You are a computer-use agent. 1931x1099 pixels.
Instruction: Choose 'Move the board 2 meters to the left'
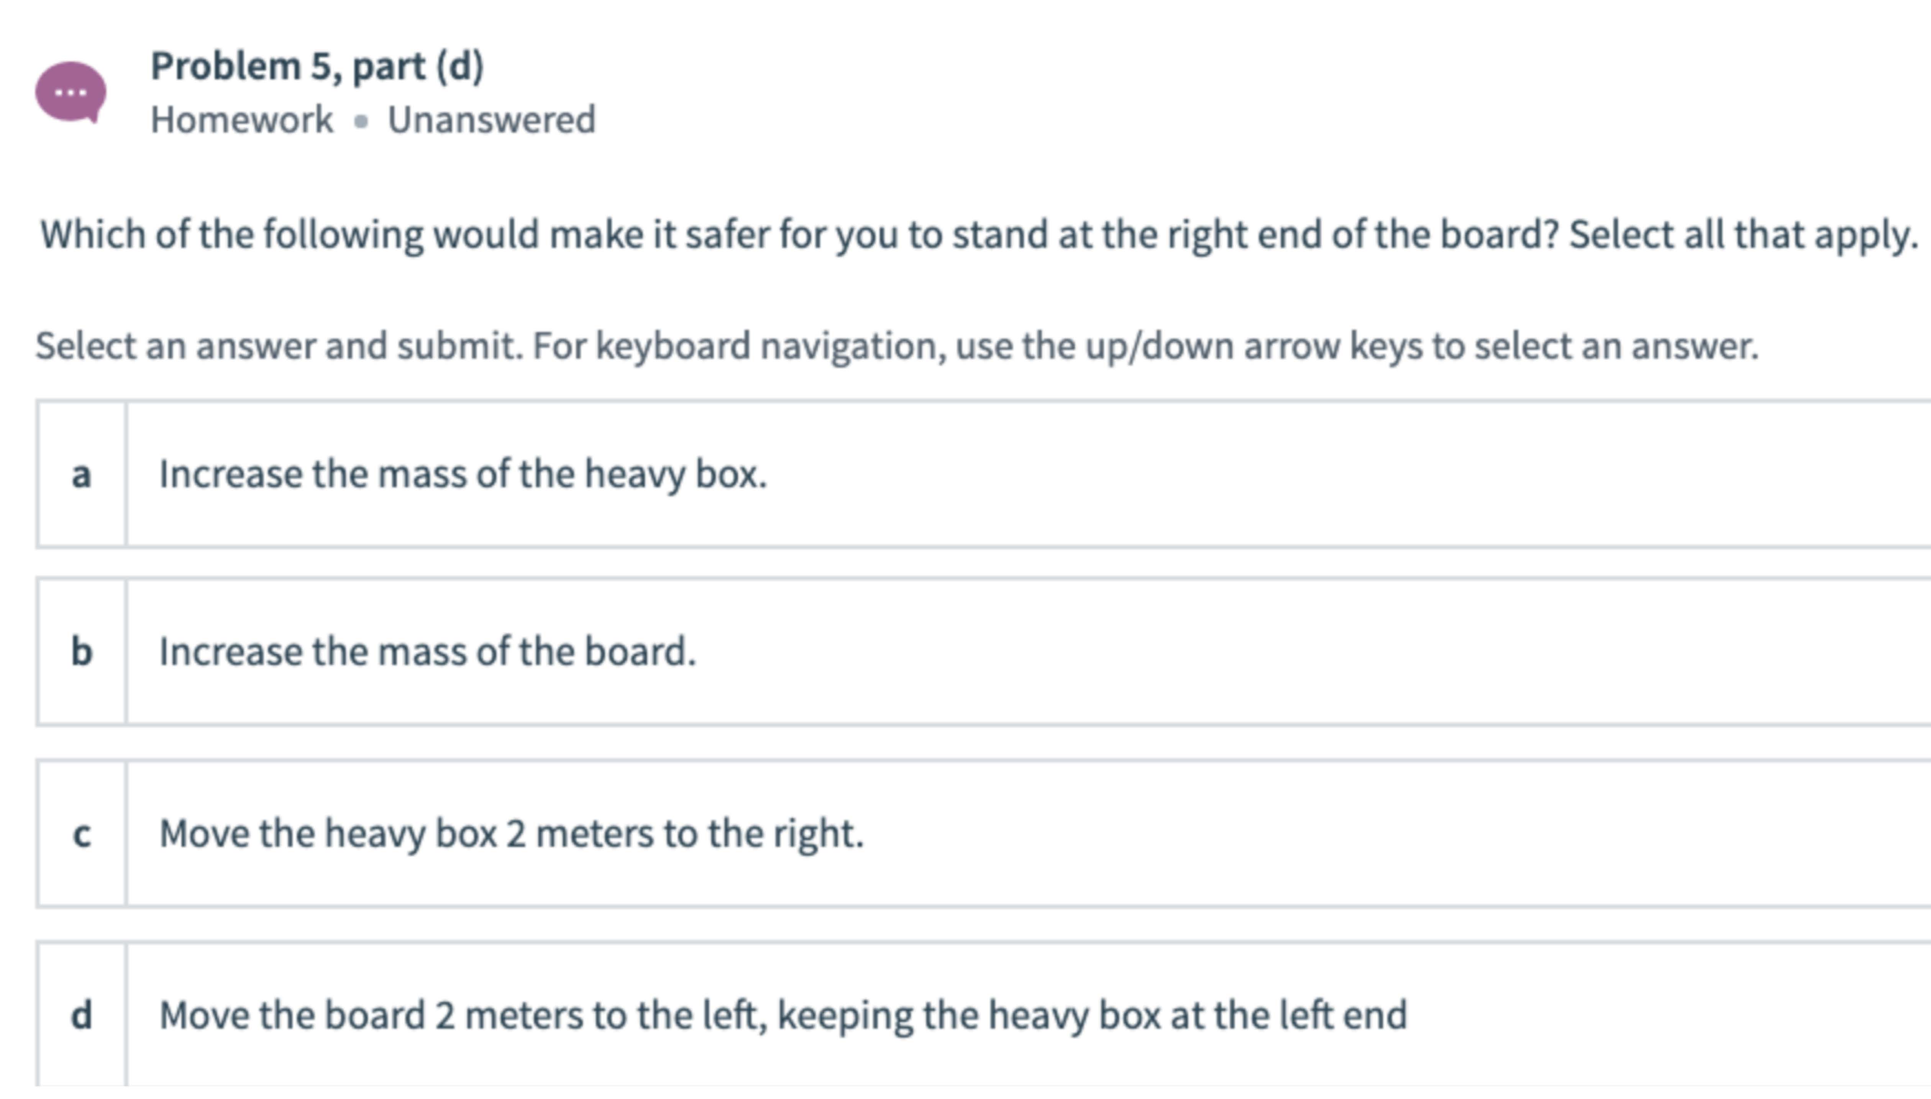783,1015
